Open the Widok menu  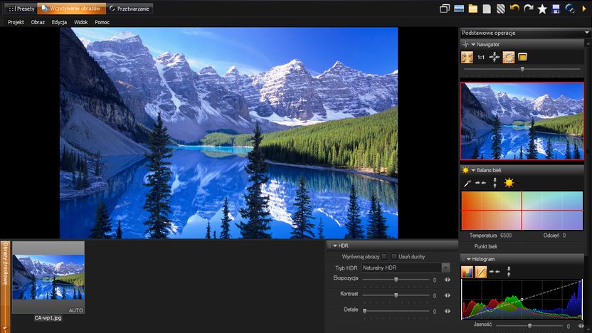[81, 22]
